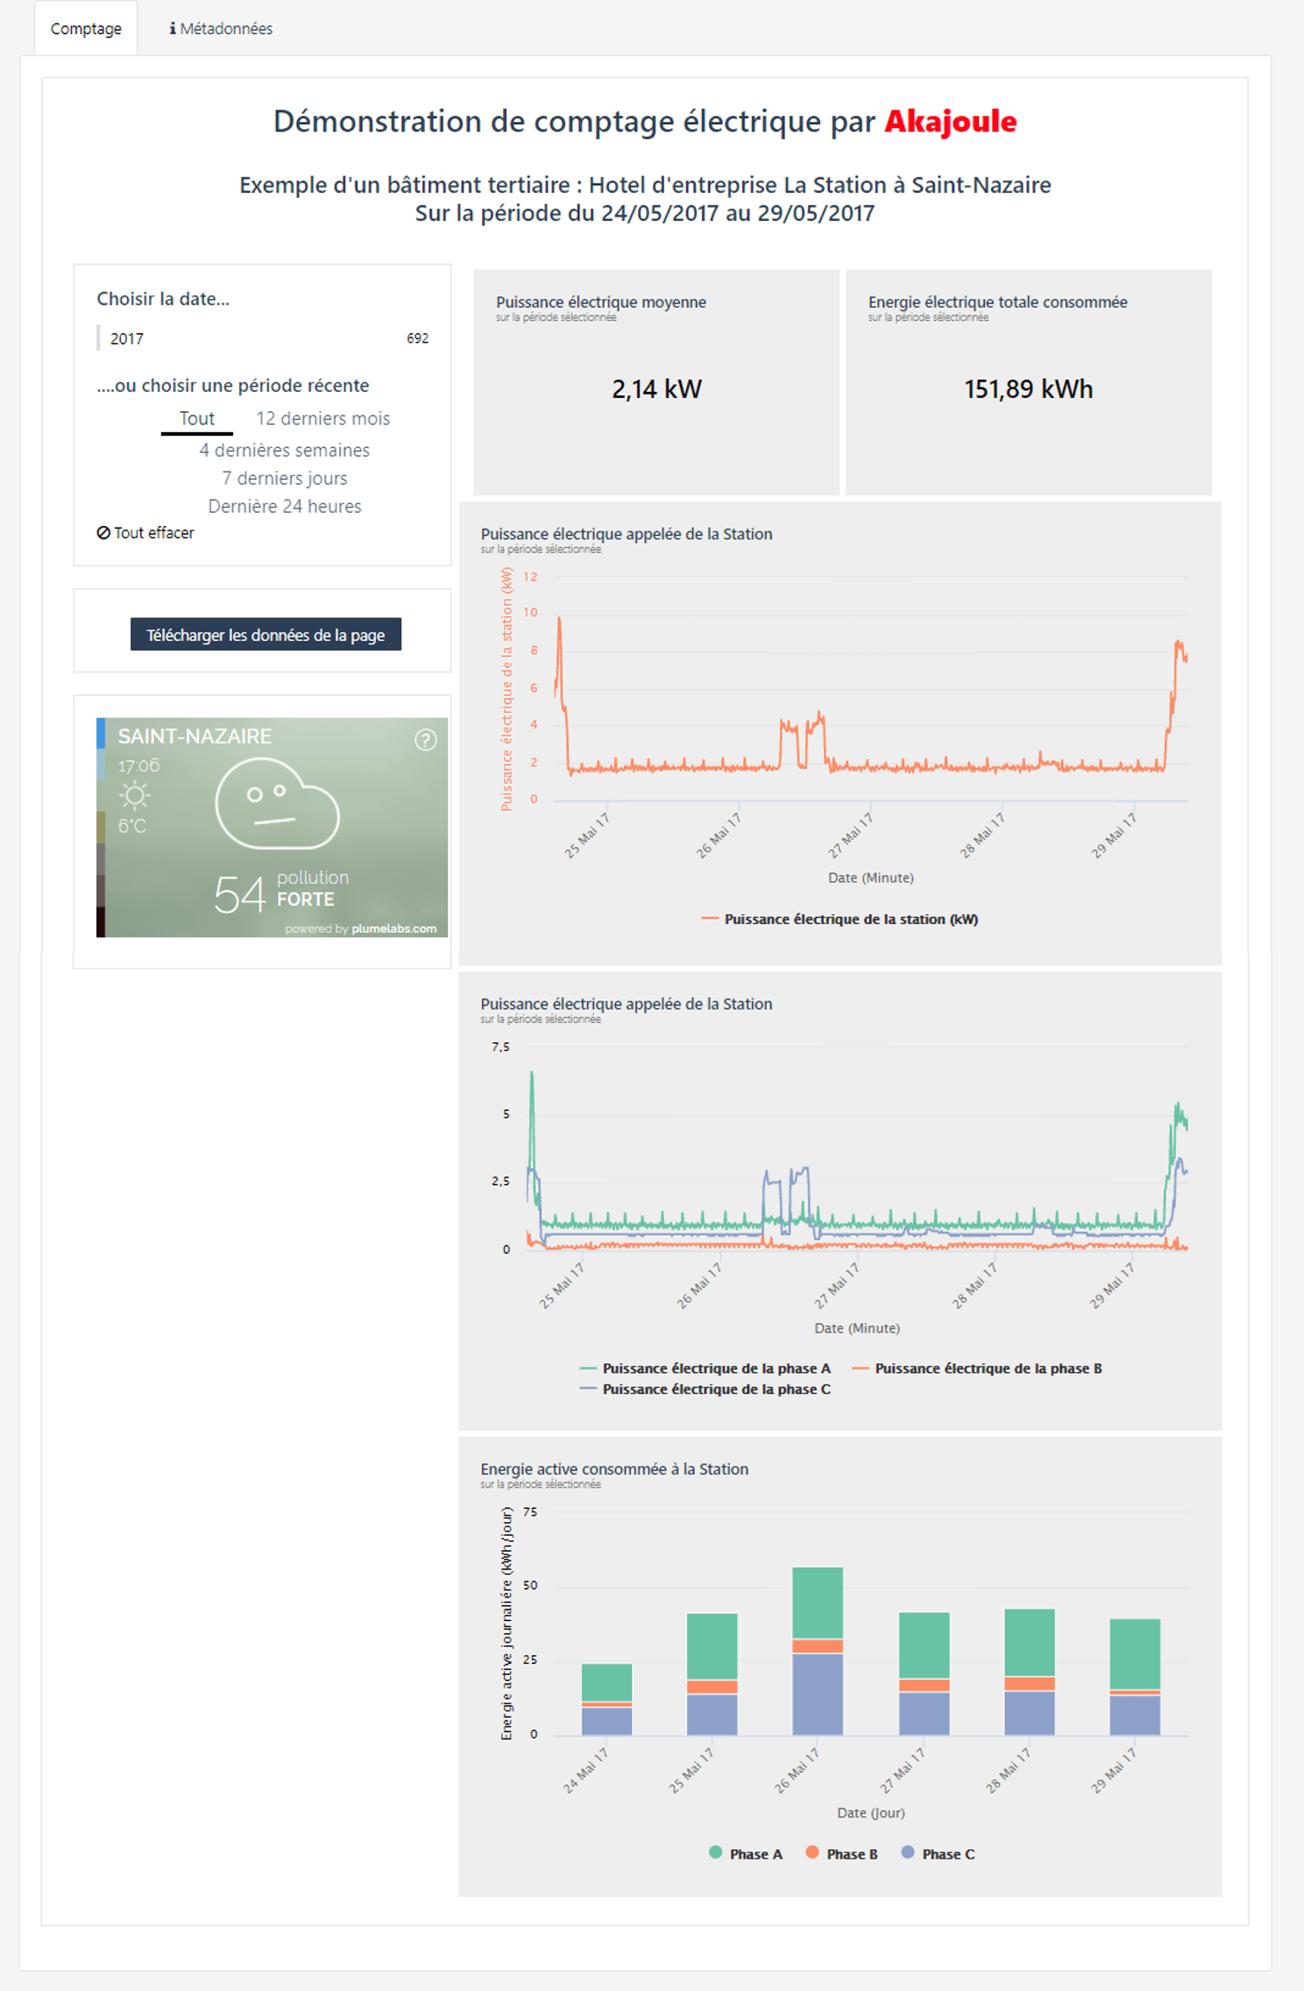Click the cloud face pollution icon
1304x1991 pixels.
pos(277,804)
